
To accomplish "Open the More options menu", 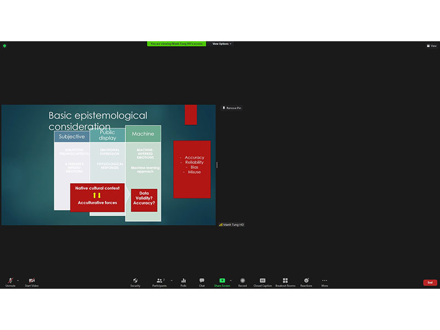I will (x=324, y=282).
